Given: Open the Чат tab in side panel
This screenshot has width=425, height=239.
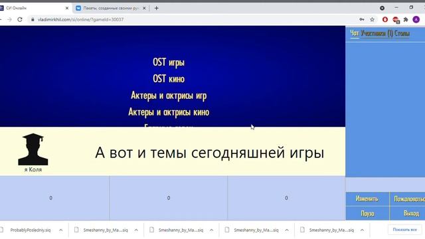Looking at the screenshot, I should click(x=354, y=33).
